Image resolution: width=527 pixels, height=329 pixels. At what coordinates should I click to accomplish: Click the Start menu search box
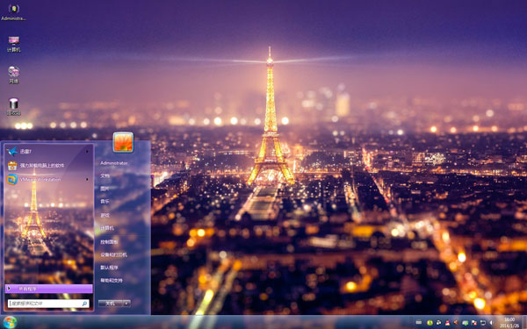[x=48, y=304]
